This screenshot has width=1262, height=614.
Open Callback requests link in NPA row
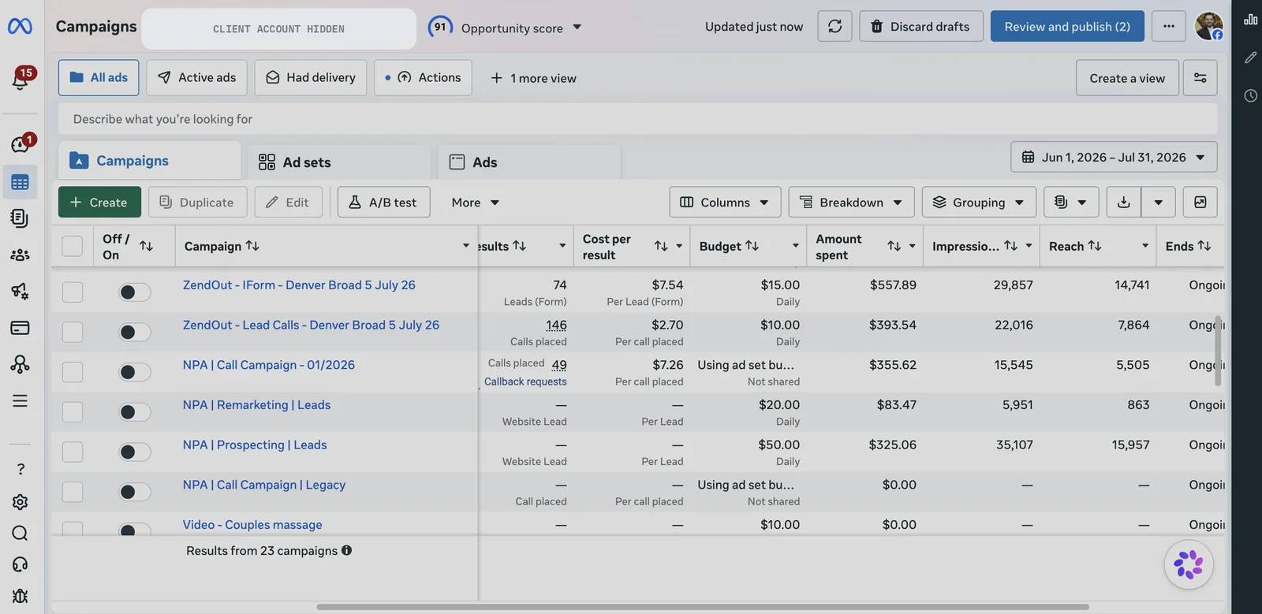[x=525, y=381]
